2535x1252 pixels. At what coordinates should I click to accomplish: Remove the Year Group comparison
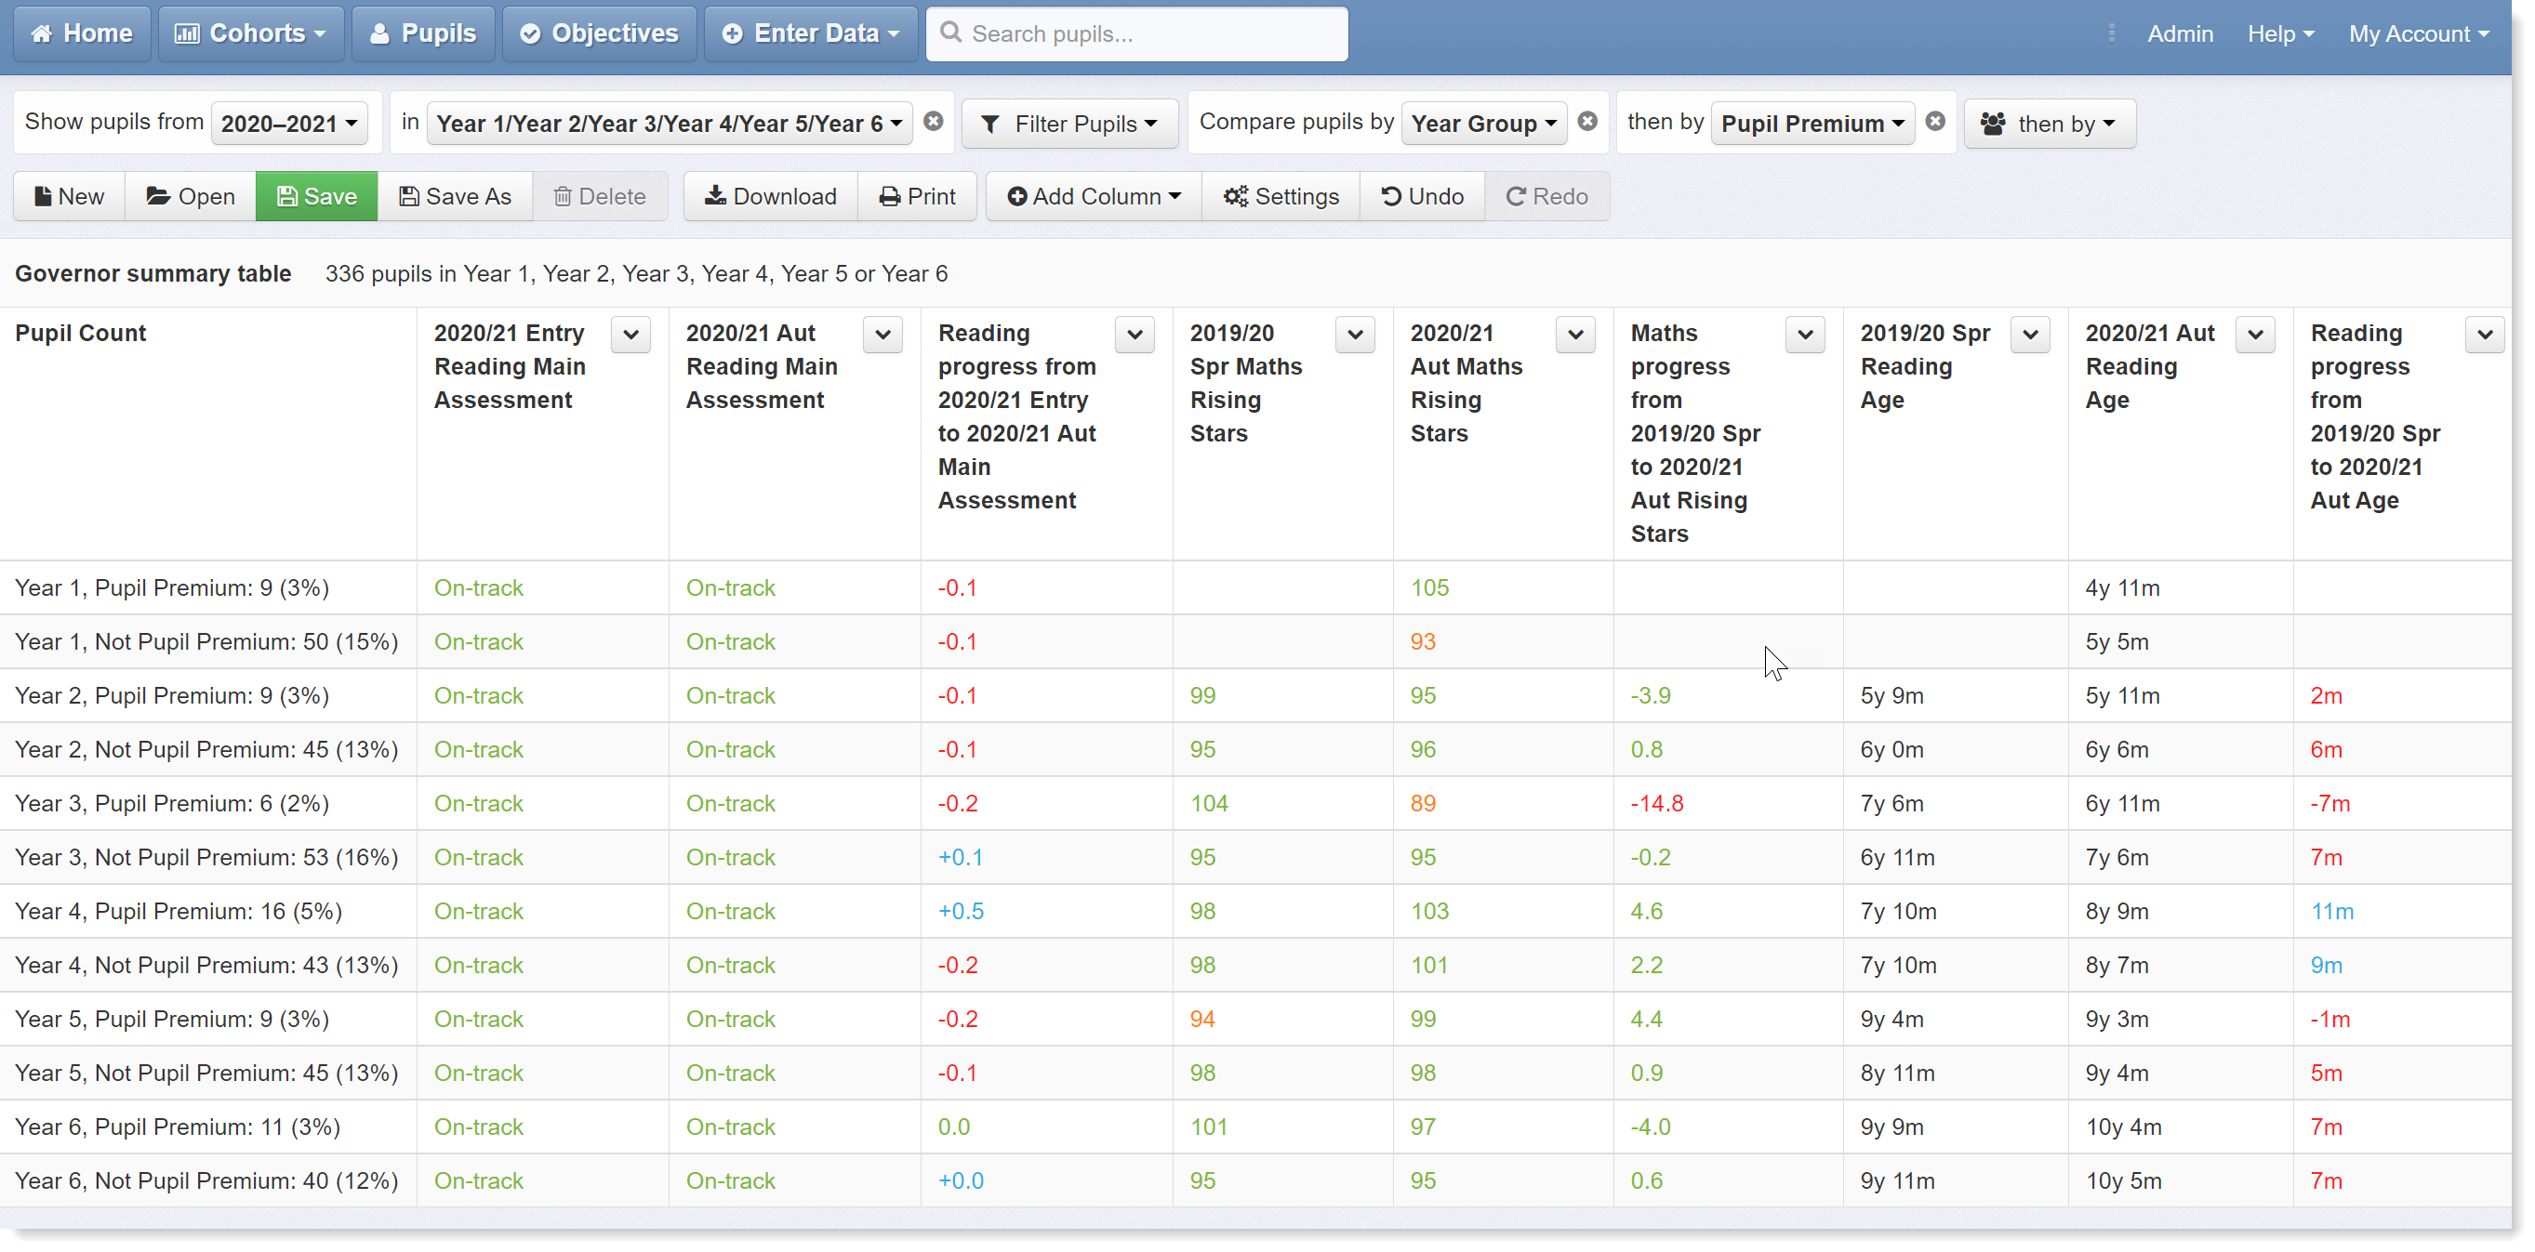coord(1587,121)
